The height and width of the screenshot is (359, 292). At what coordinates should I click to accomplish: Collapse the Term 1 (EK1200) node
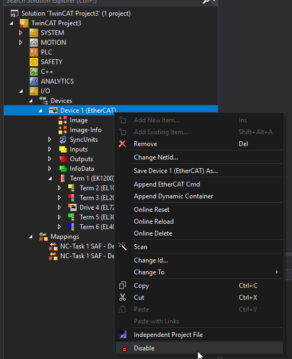point(50,178)
